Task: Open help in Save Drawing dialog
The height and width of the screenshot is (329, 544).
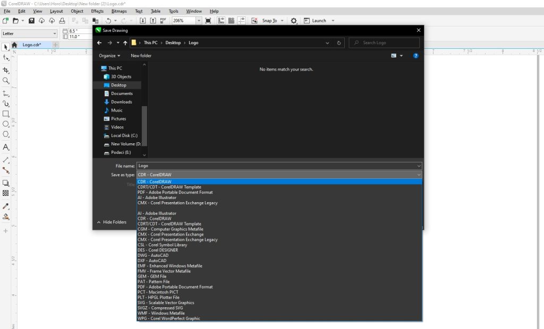Action: [x=415, y=56]
